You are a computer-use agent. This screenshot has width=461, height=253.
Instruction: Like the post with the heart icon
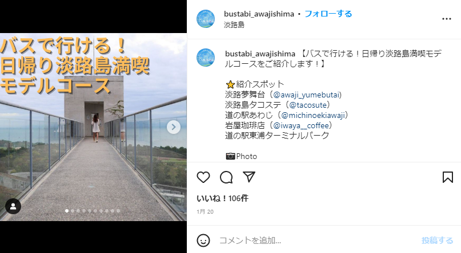click(x=203, y=177)
